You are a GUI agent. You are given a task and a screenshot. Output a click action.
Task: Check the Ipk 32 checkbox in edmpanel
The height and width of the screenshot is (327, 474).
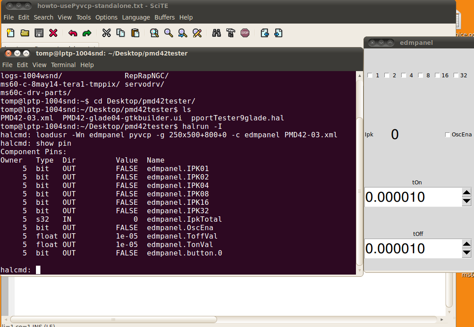456,76
